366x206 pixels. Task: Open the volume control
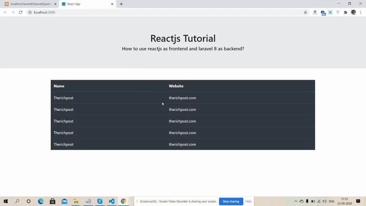[x=325, y=201]
